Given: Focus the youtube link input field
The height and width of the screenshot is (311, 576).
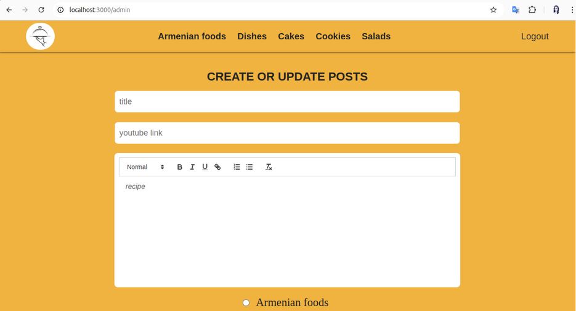Looking at the screenshot, I should (x=287, y=133).
